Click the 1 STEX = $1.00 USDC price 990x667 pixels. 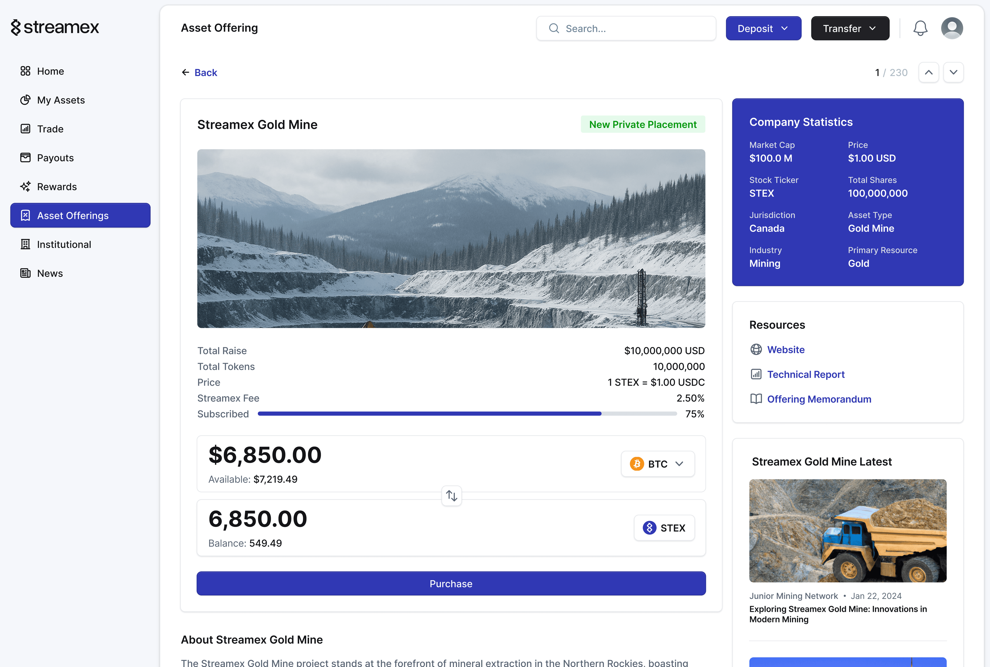point(656,382)
